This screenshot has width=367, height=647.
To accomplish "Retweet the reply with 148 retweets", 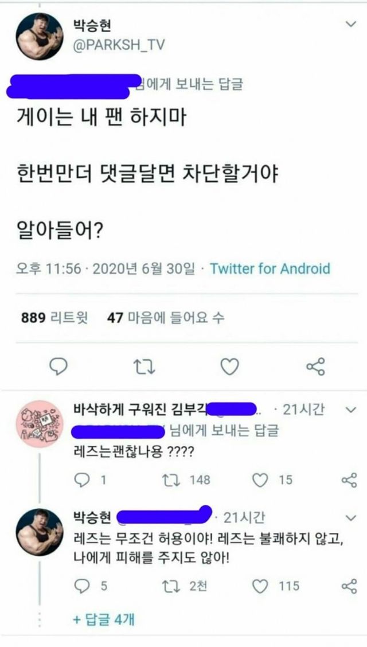I will coord(170,480).
